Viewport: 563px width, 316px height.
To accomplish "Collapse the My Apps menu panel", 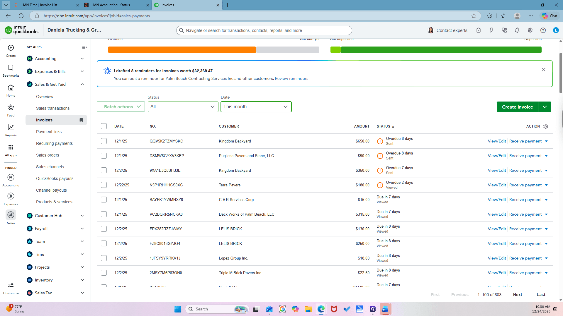I will click(x=84, y=47).
